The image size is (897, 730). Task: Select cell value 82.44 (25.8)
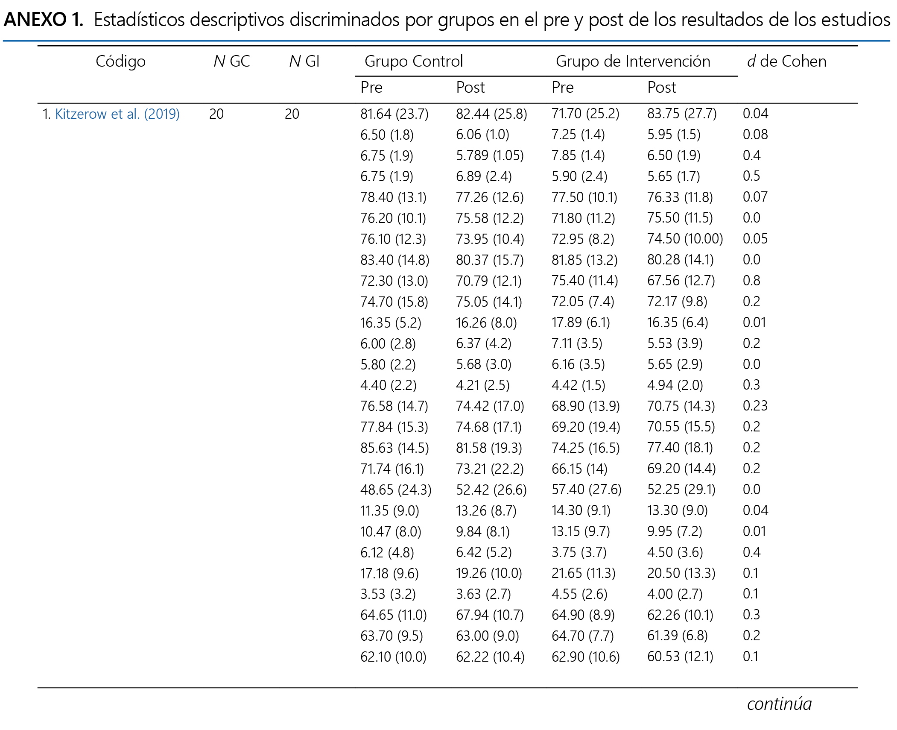(491, 114)
